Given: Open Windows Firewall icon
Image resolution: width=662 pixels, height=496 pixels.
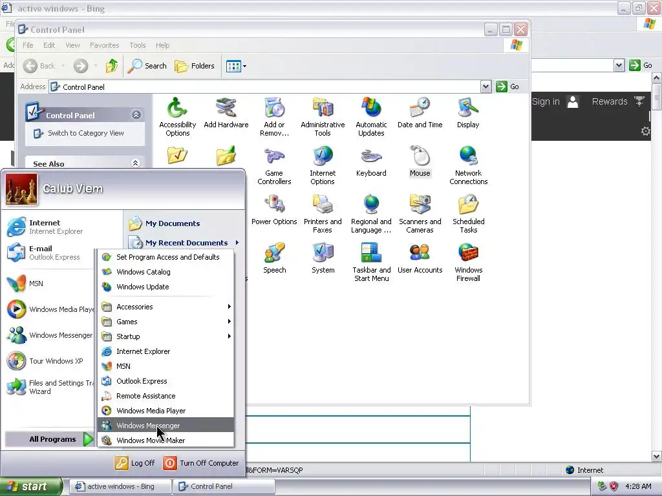Looking at the screenshot, I should (468, 262).
